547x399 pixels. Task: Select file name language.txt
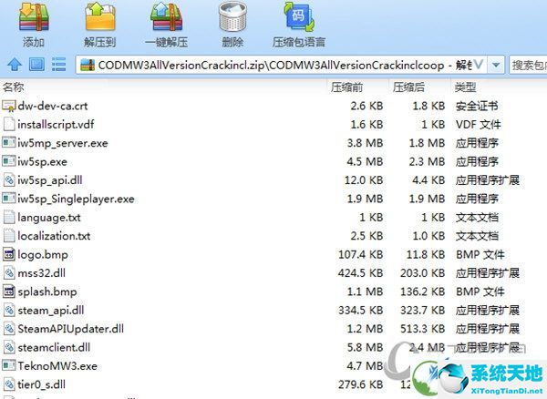click(x=49, y=218)
